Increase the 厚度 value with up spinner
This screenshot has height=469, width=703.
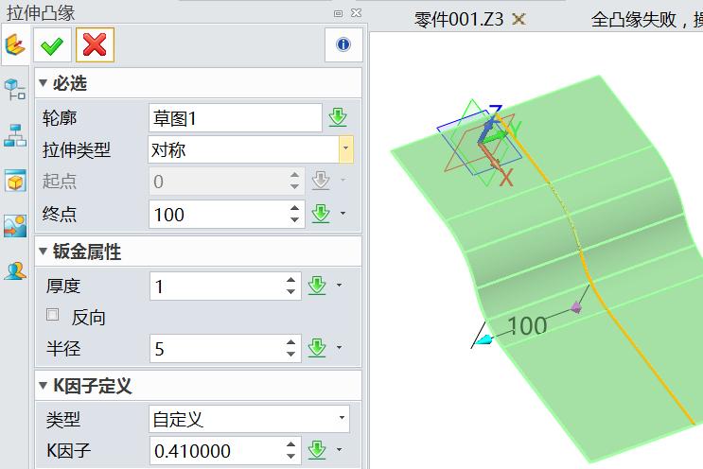pyautogui.click(x=291, y=280)
